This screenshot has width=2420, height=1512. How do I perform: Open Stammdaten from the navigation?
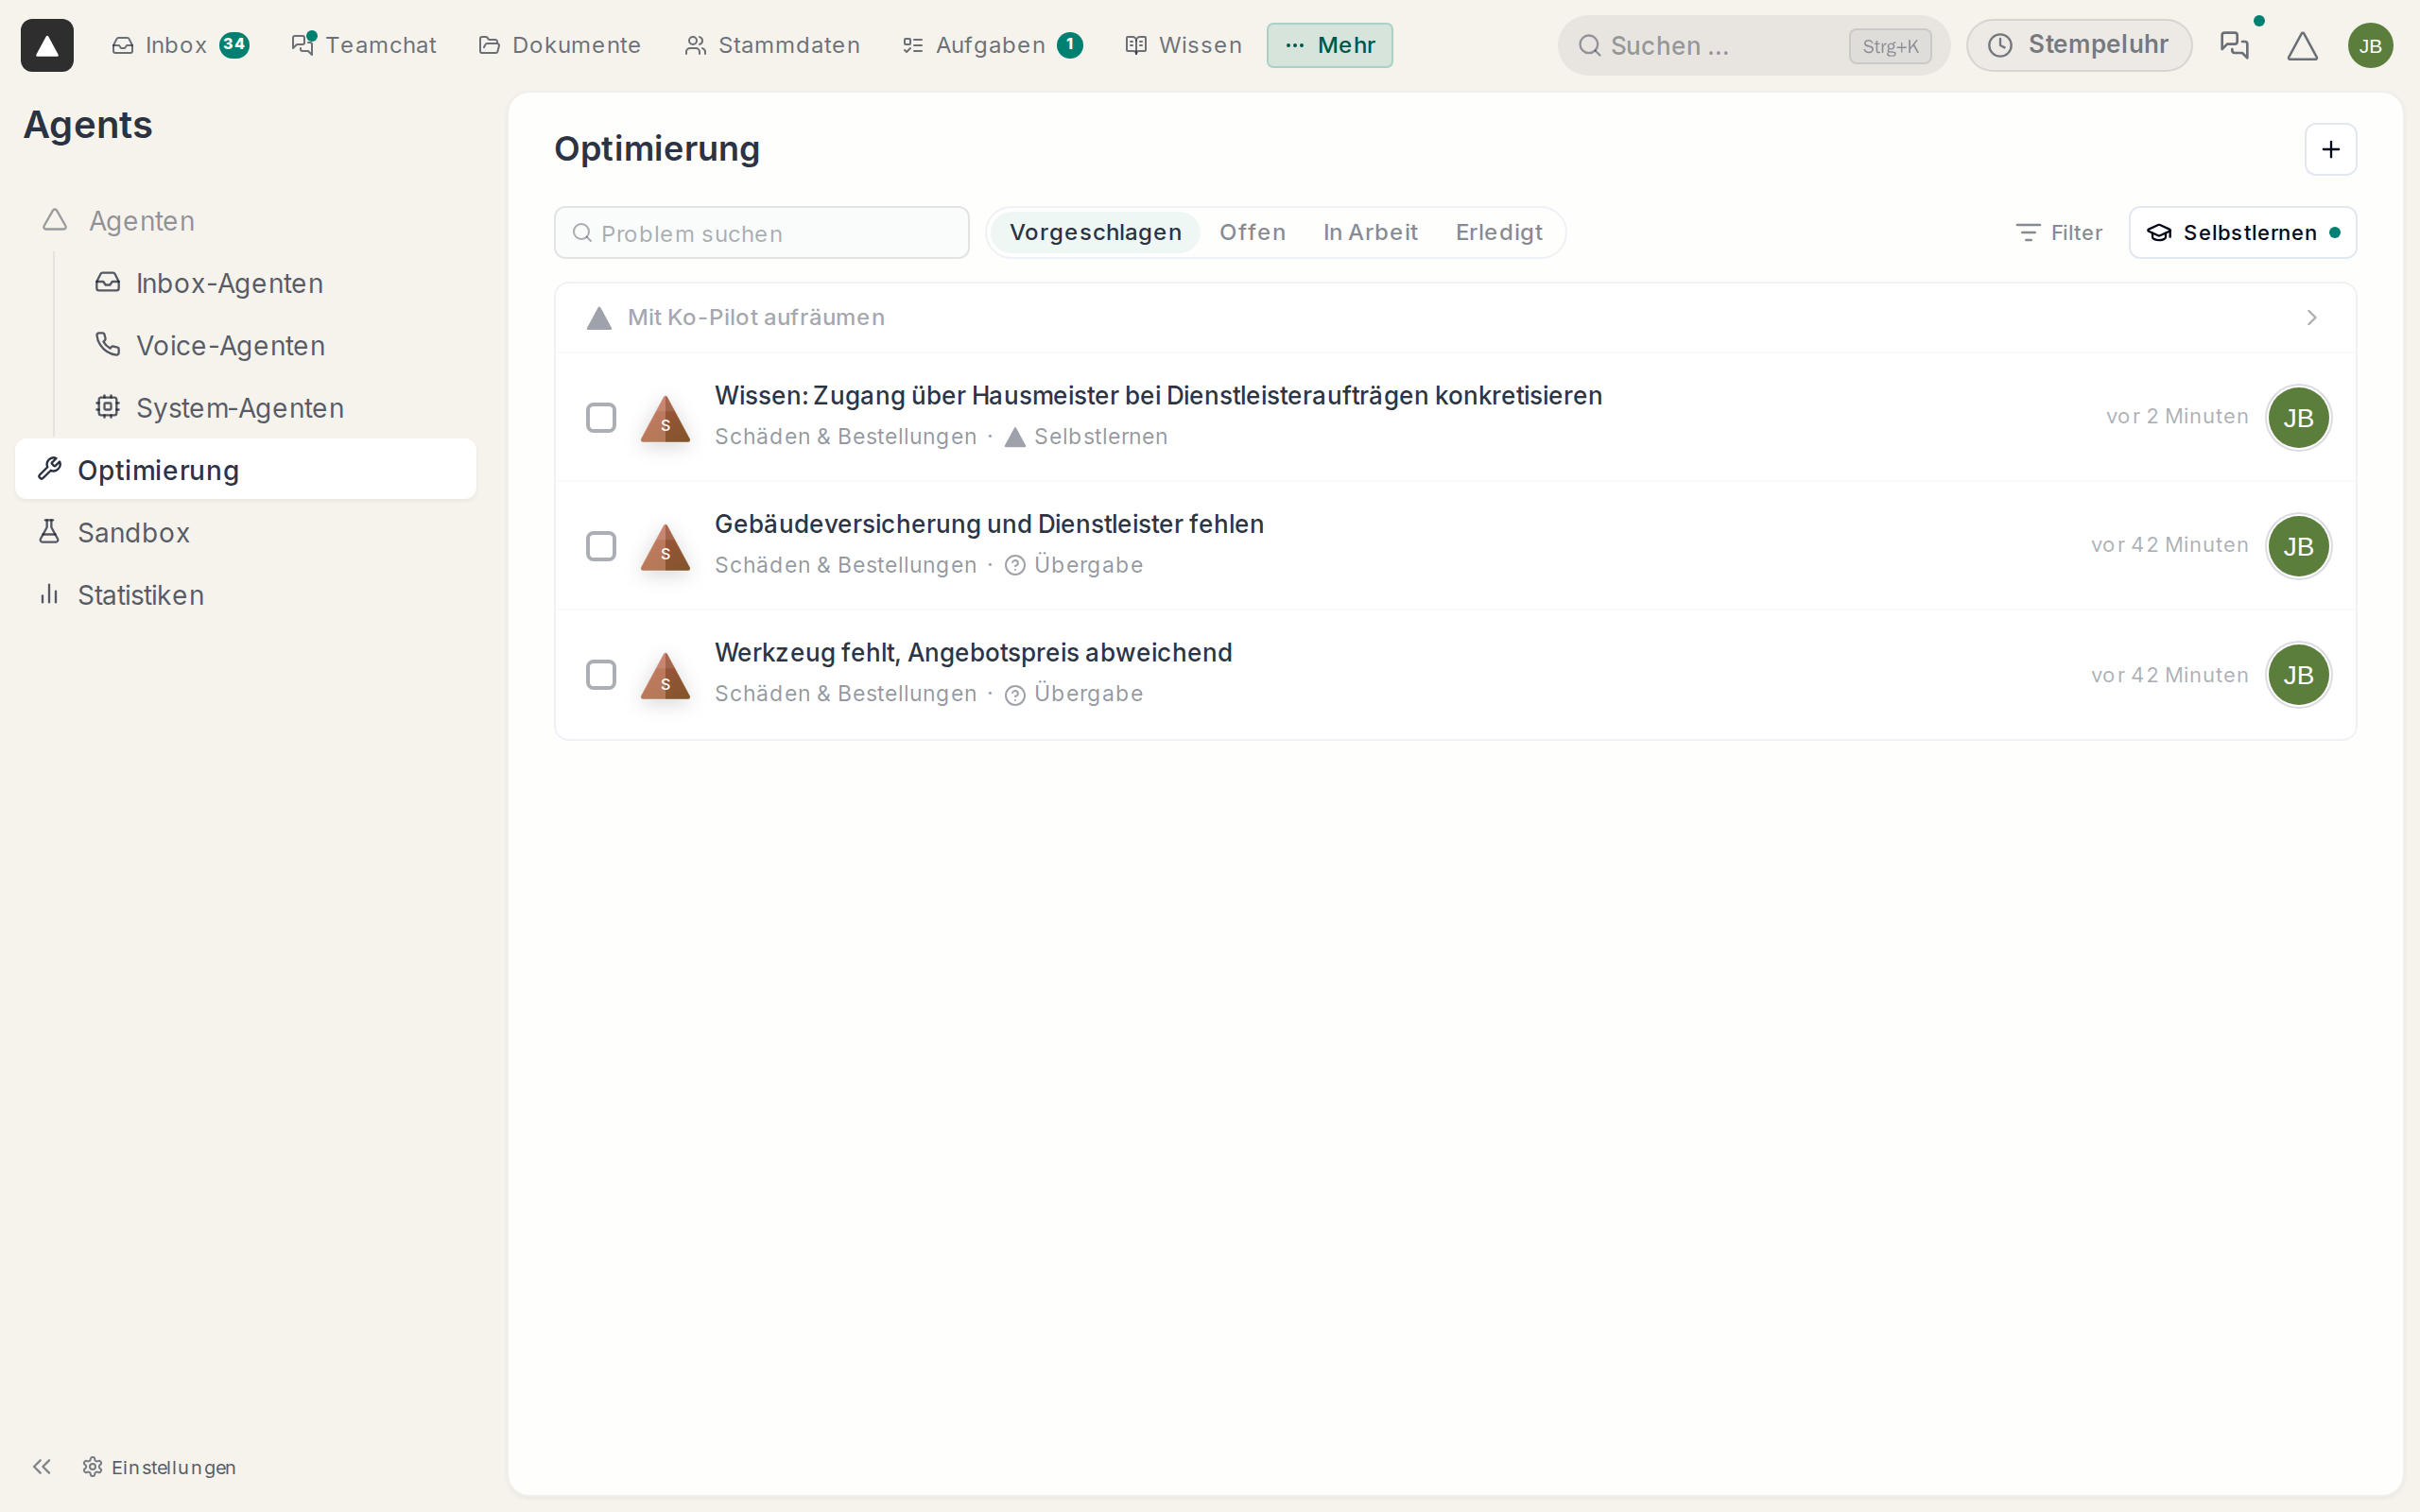(772, 45)
